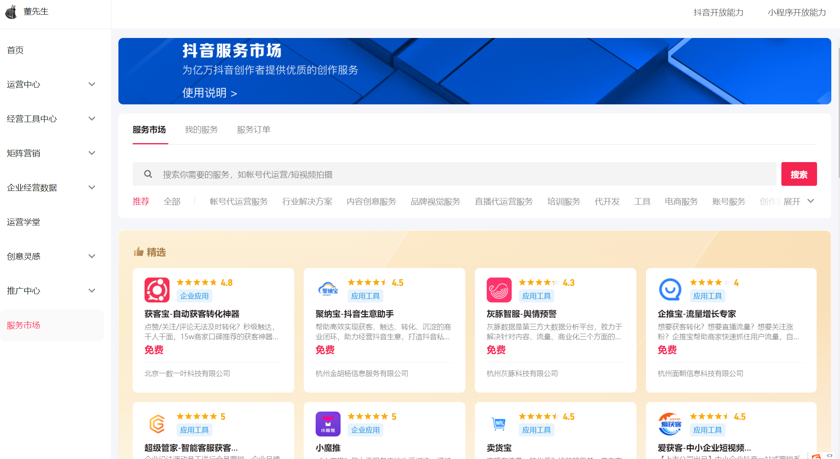Switch to 我的服务 tab
This screenshot has width=840, height=459.
click(x=202, y=130)
